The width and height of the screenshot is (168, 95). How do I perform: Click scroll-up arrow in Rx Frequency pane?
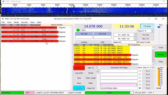(x=153, y=47)
